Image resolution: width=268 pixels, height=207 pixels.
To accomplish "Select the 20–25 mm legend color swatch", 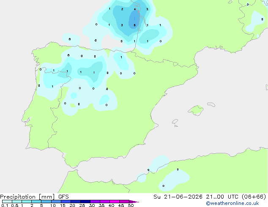I will click(76, 202).
